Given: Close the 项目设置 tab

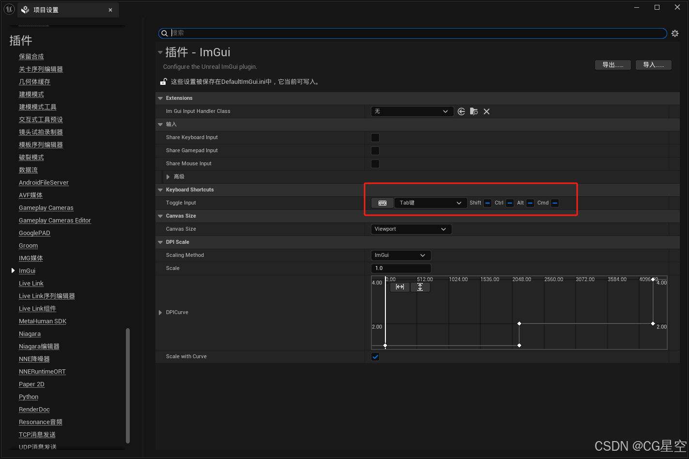Looking at the screenshot, I should [x=110, y=10].
